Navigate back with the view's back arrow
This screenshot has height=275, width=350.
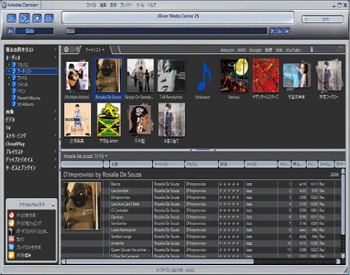[66, 50]
